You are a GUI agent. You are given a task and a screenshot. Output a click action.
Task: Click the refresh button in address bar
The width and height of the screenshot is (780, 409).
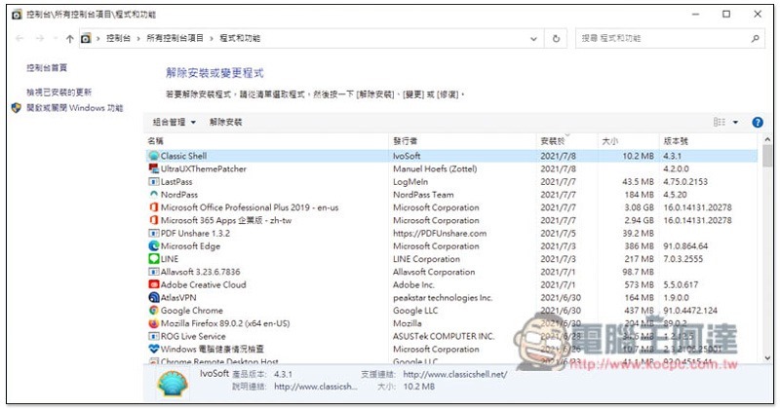(556, 39)
